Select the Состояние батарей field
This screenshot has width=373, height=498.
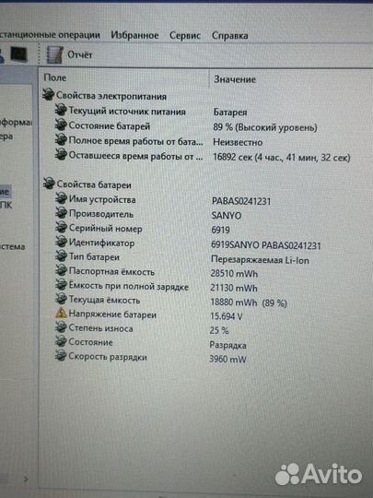[109, 126]
